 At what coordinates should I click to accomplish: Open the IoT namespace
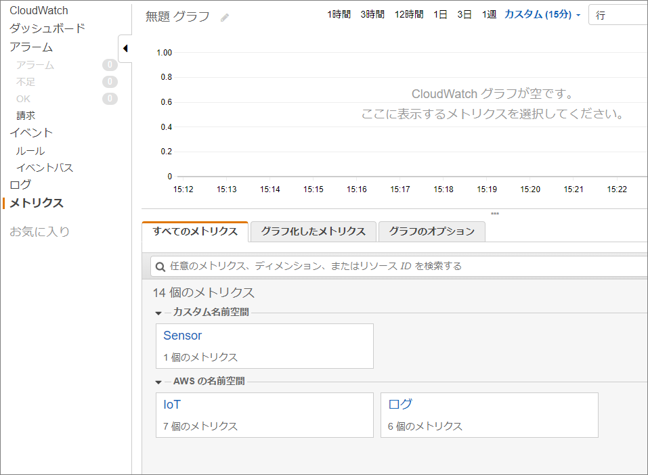point(172,405)
